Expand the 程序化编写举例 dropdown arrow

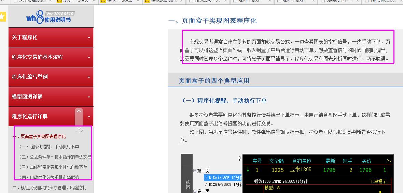pos(89,77)
